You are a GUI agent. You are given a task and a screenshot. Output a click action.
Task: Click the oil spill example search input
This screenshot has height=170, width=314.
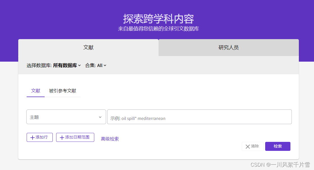(199, 117)
